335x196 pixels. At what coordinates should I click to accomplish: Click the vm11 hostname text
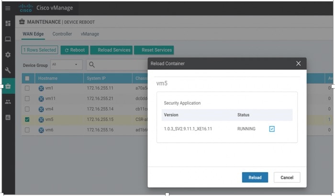coord(50,98)
